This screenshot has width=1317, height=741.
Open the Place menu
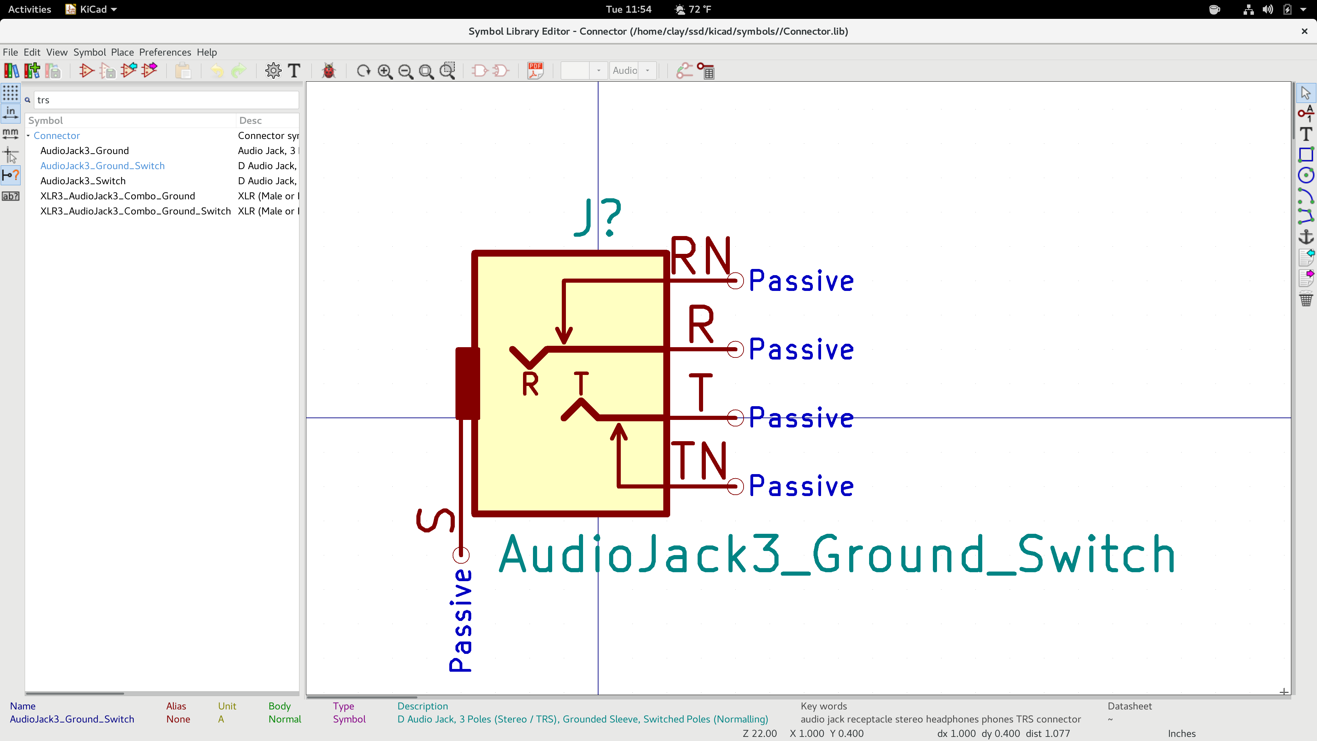tap(122, 52)
